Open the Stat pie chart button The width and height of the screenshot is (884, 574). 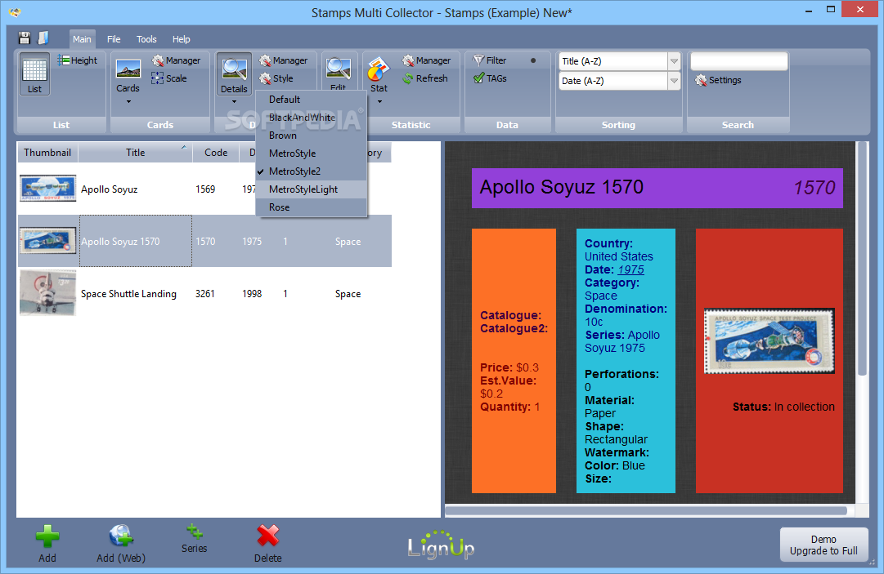tap(379, 76)
